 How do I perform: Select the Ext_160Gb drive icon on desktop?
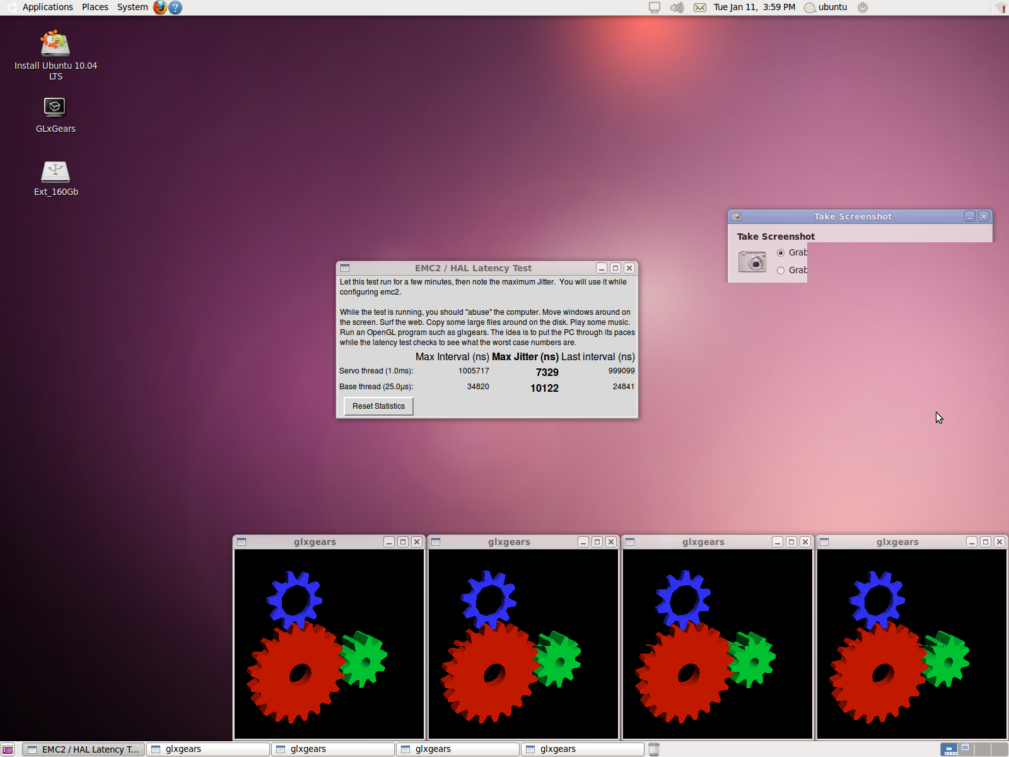pyautogui.click(x=55, y=178)
